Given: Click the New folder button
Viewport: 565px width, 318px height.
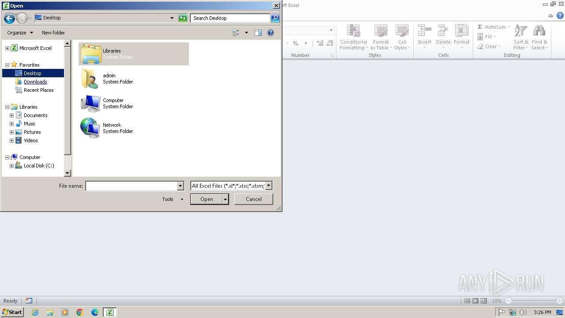Looking at the screenshot, I should [x=53, y=33].
